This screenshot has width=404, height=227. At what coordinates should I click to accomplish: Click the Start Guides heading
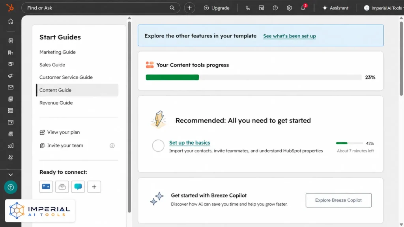point(60,37)
